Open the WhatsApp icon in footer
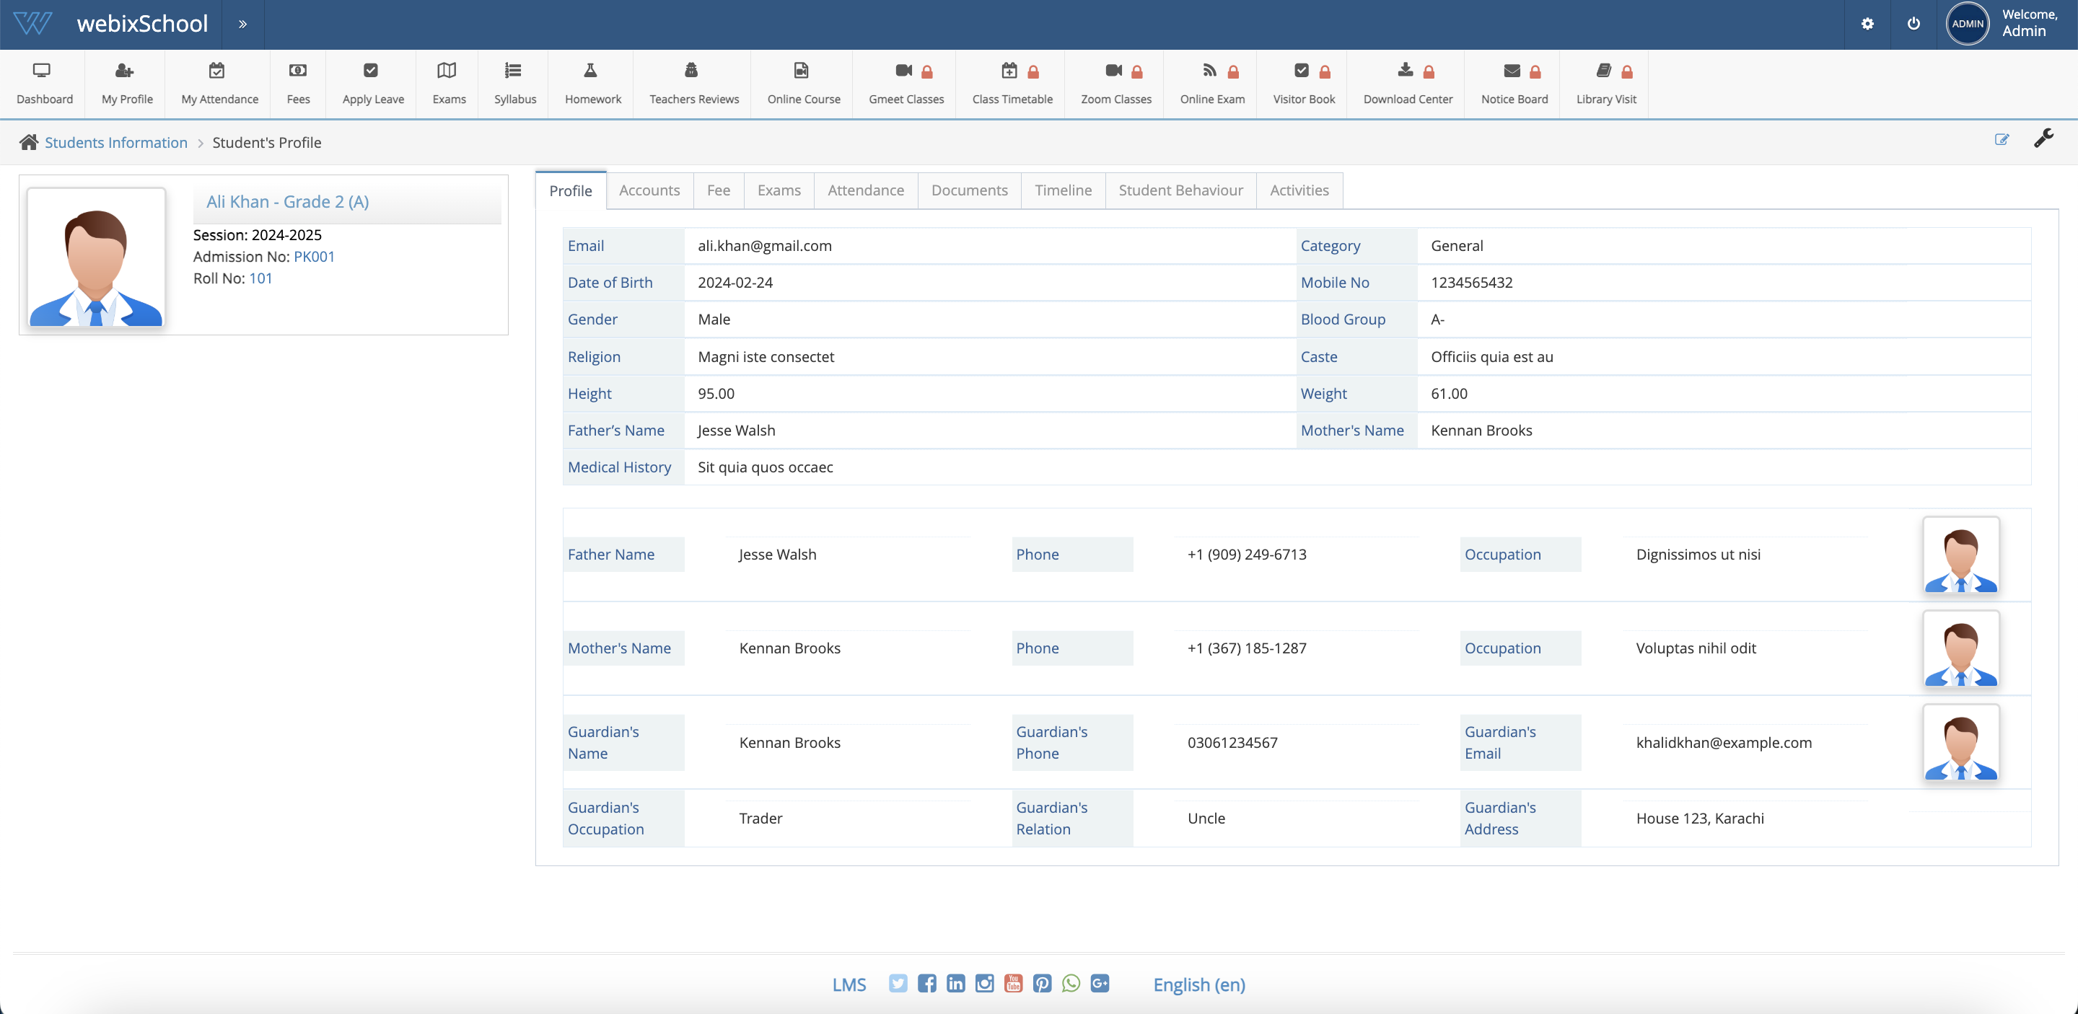Viewport: 2078px width, 1014px height. pos(1071,984)
